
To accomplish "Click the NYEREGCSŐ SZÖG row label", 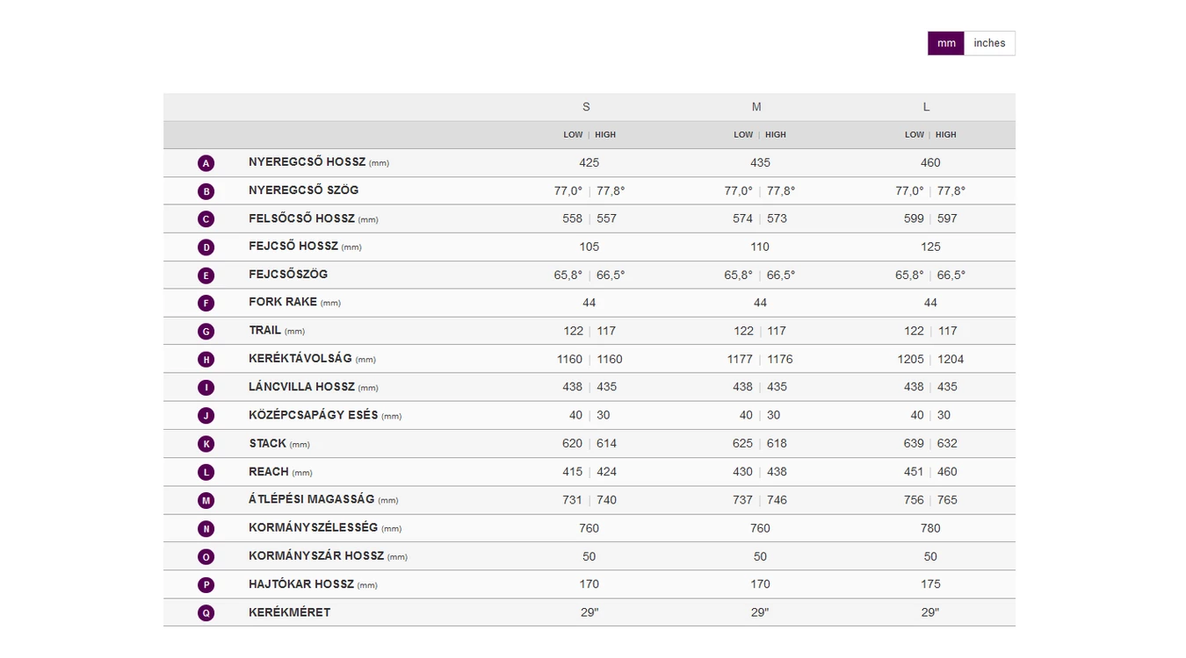I will (304, 190).
